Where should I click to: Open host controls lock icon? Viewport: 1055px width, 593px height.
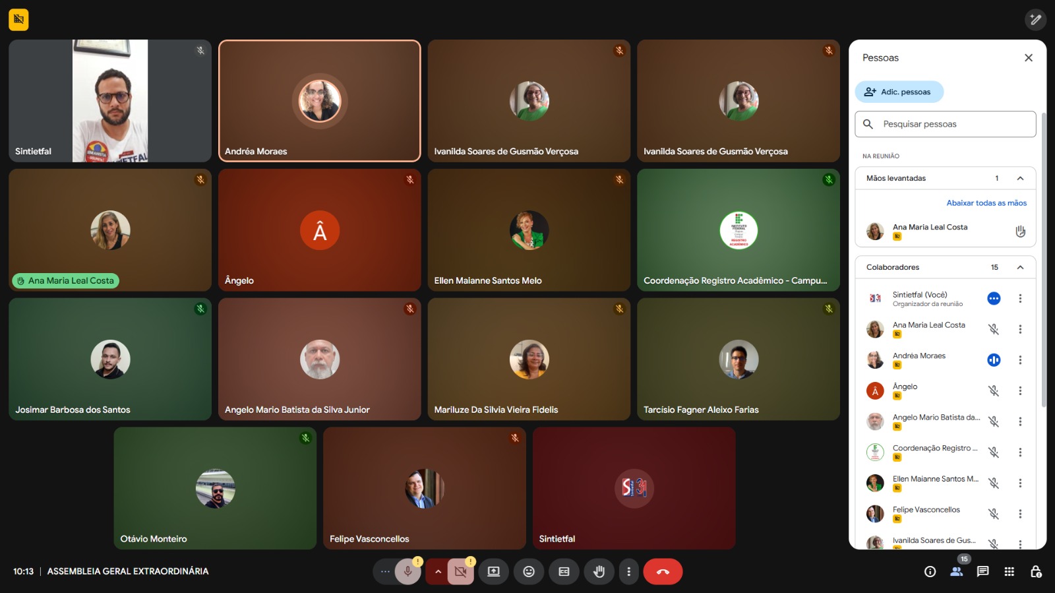[1035, 572]
